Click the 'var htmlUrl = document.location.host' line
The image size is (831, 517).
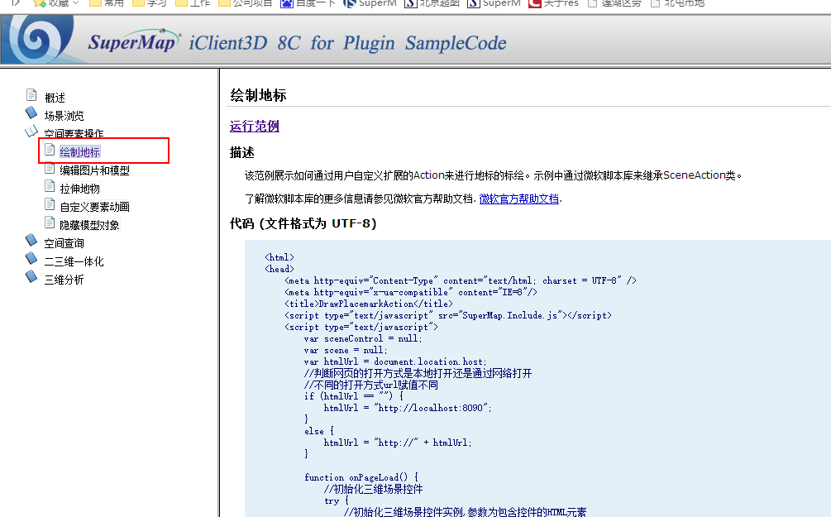tap(395, 361)
